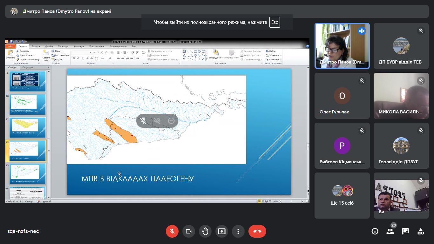This screenshot has width=434, height=244.
Task: Open the font name dropdown arrow
Action: 90,52
